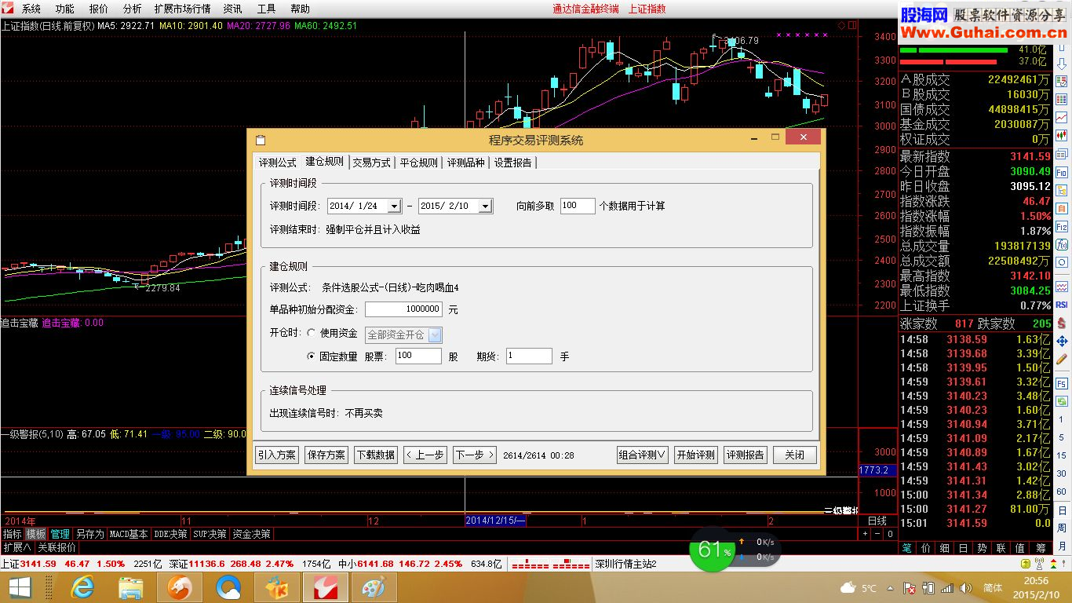
Task: Open the 功能 menu
Action: pos(65,9)
